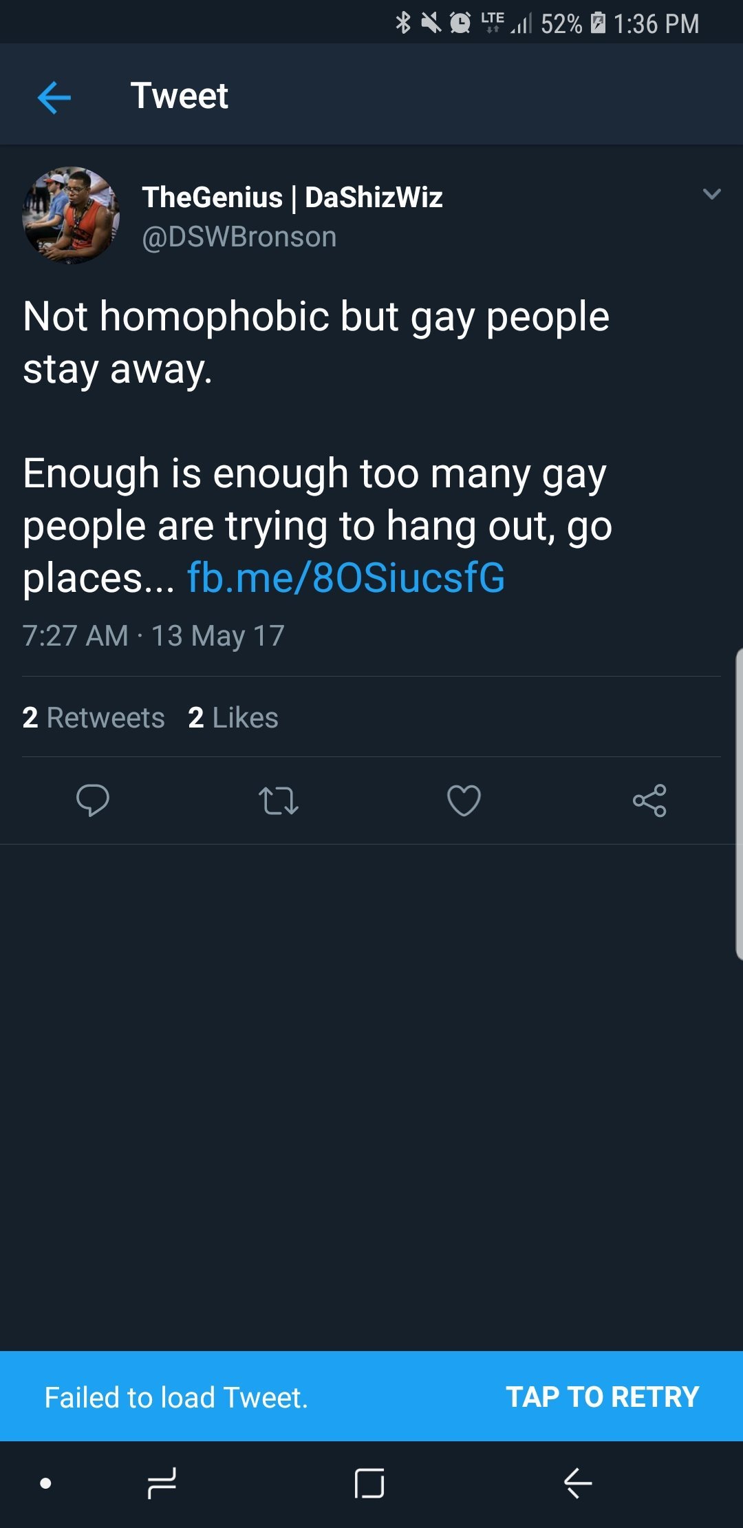Tap the back arrow in Tweet header
Screen dimensions: 743x1528
pos(54,96)
